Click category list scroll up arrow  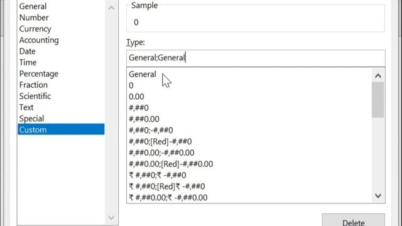[111, 8]
